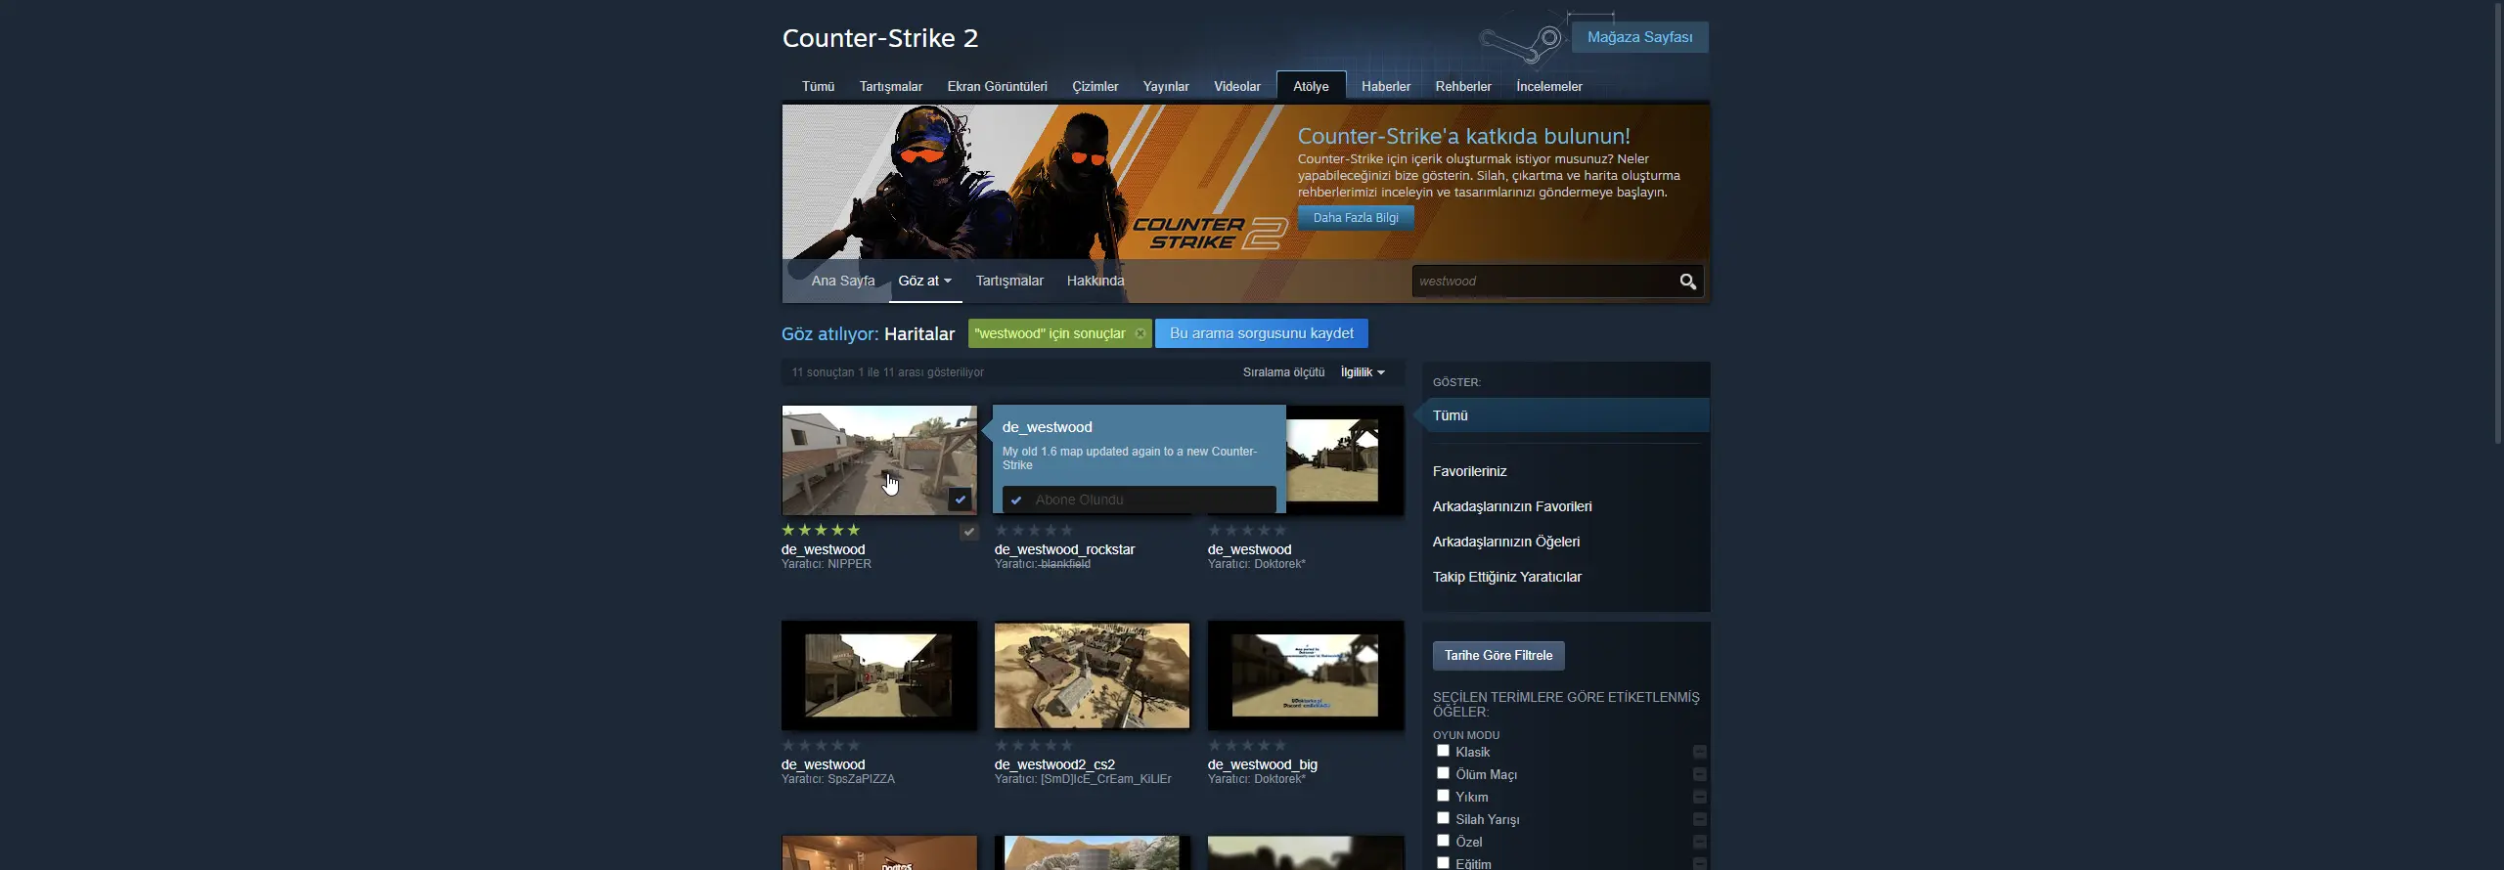Click de_westwood title in the hover popup
This screenshot has height=870, width=2504.
1047,427
